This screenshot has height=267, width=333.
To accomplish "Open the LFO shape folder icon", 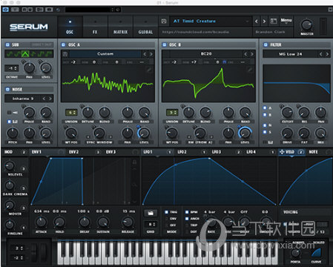I will [151, 213].
